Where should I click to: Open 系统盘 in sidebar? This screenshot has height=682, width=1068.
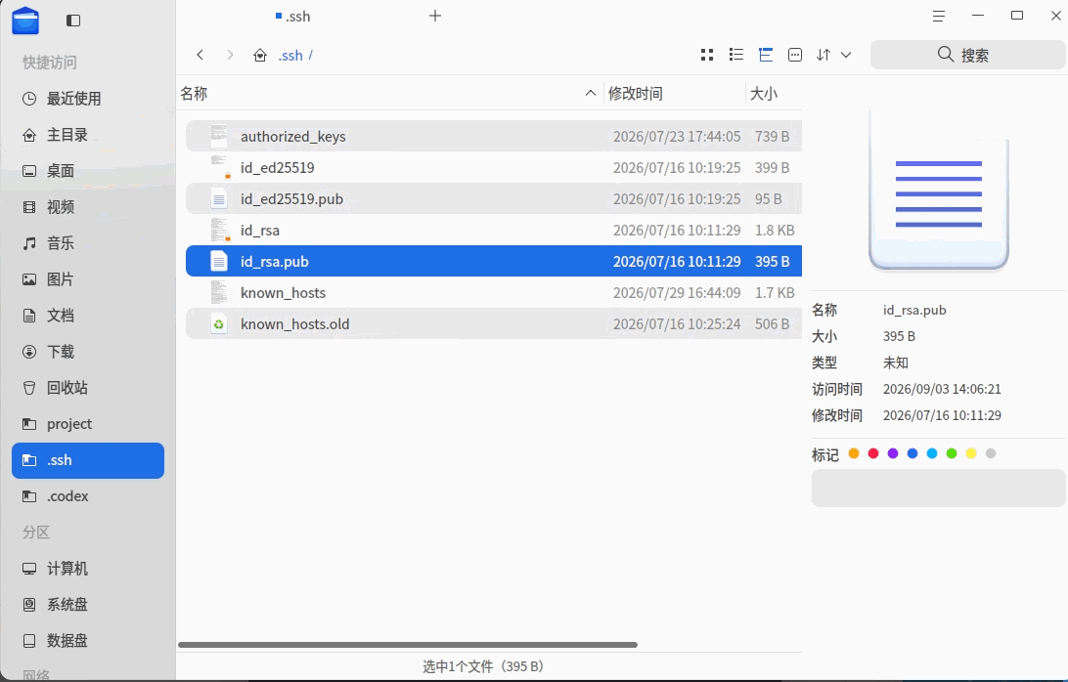pyautogui.click(x=88, y=605)
